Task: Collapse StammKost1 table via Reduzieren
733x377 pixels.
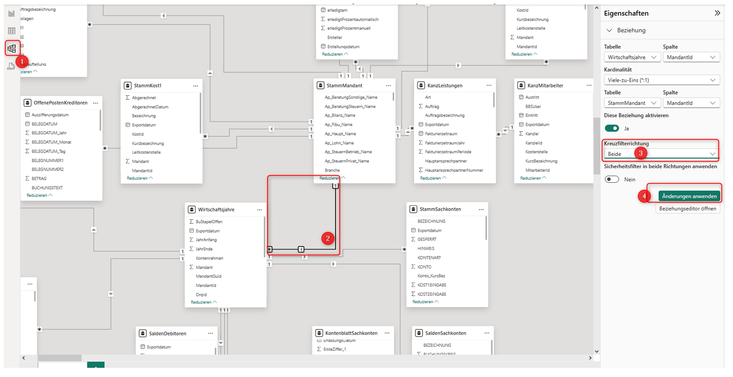Action: pos(139,178)
